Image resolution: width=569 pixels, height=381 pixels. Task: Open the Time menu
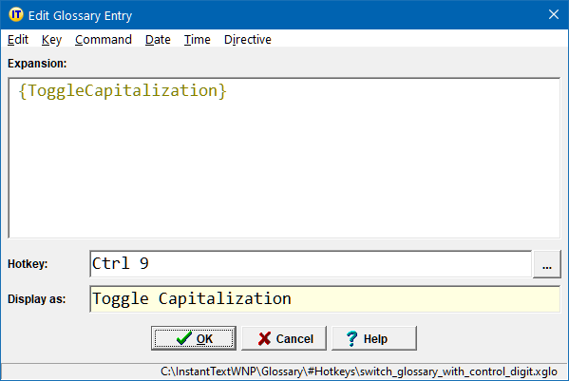click(197, 39)
